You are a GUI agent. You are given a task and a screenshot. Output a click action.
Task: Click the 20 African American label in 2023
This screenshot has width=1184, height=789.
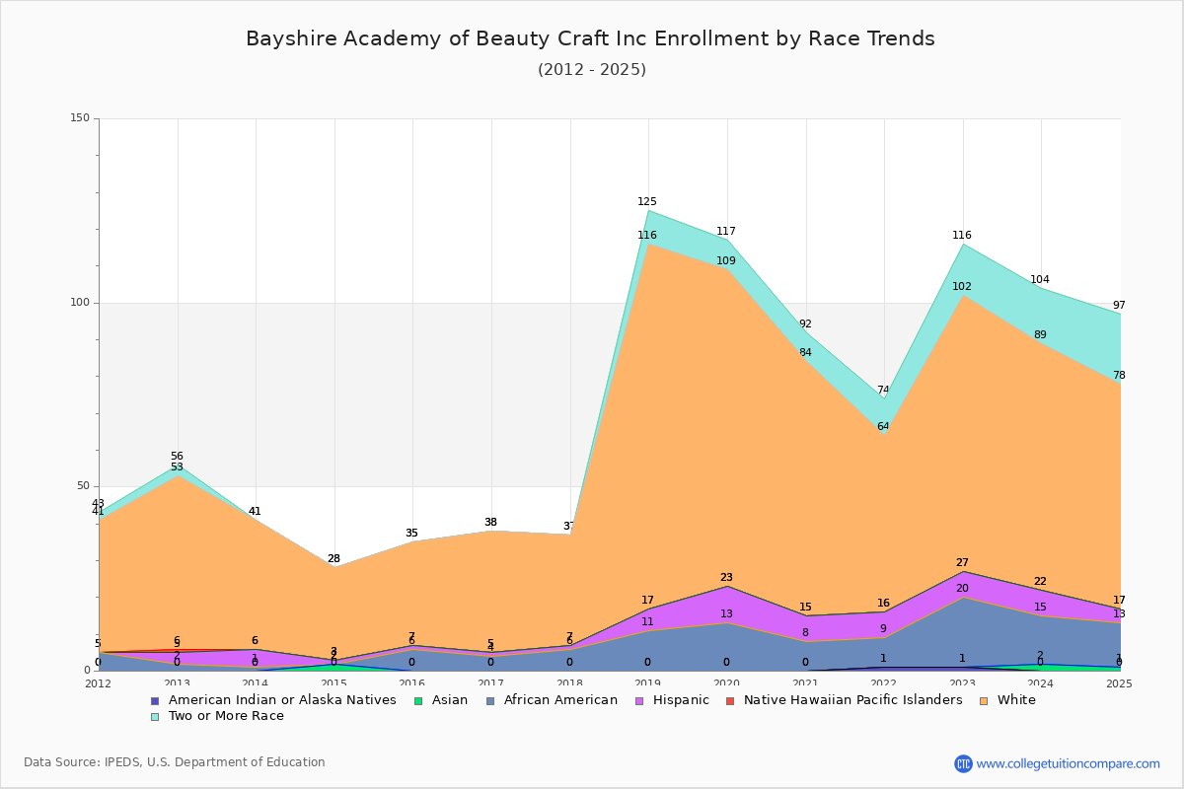[x=962, y=589]
